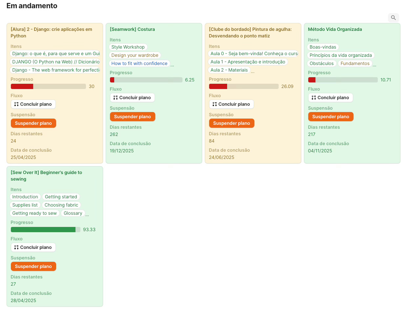Click Concluir plano in Clube do bordado card

click(x=231, y=104)
